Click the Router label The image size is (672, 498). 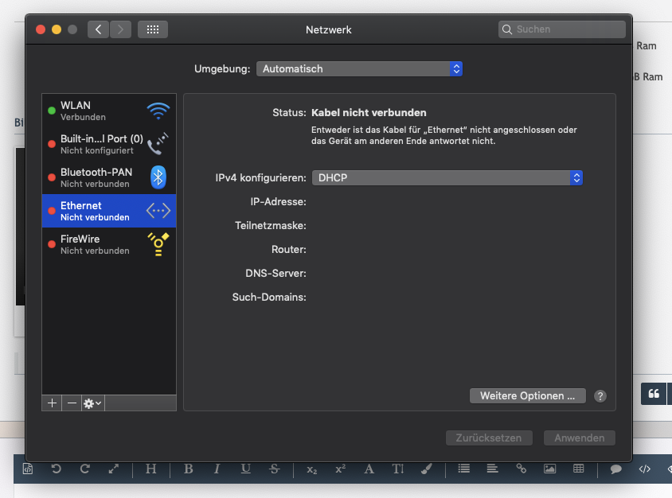click(x=288, y=249)
